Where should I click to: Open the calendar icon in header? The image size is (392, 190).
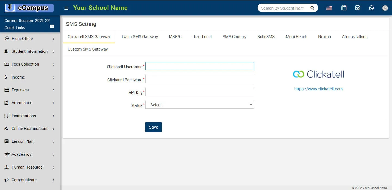[x=344, y=8]
